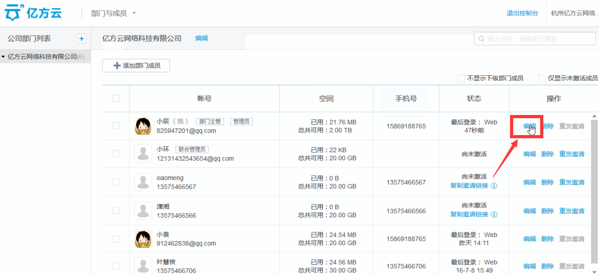The height and width of the screenshot is (277, 599).
Task: Click the info icon next to xiaomeng's 复制邀请链接
Action: (494, 186)
